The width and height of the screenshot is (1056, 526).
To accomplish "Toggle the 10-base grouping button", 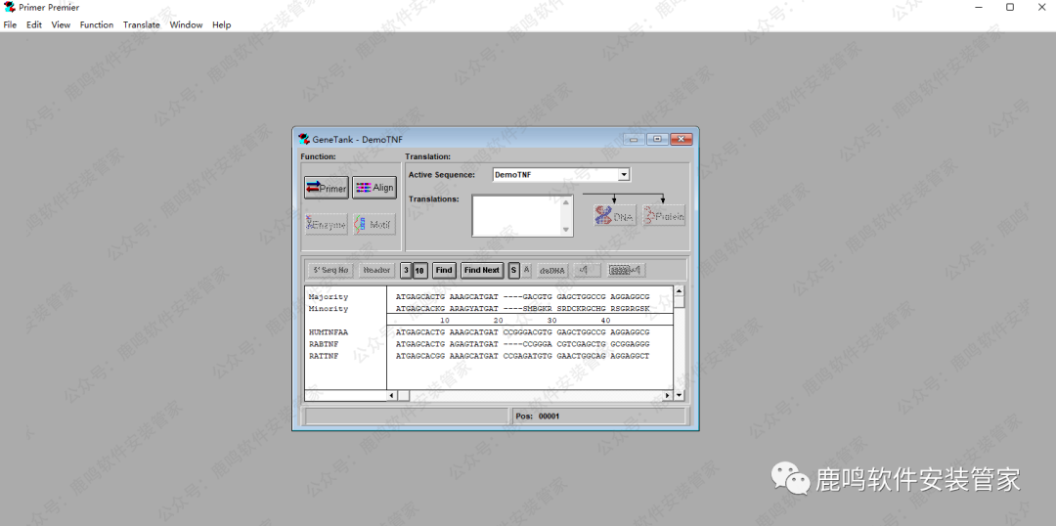I will click(x=419, y=270).
